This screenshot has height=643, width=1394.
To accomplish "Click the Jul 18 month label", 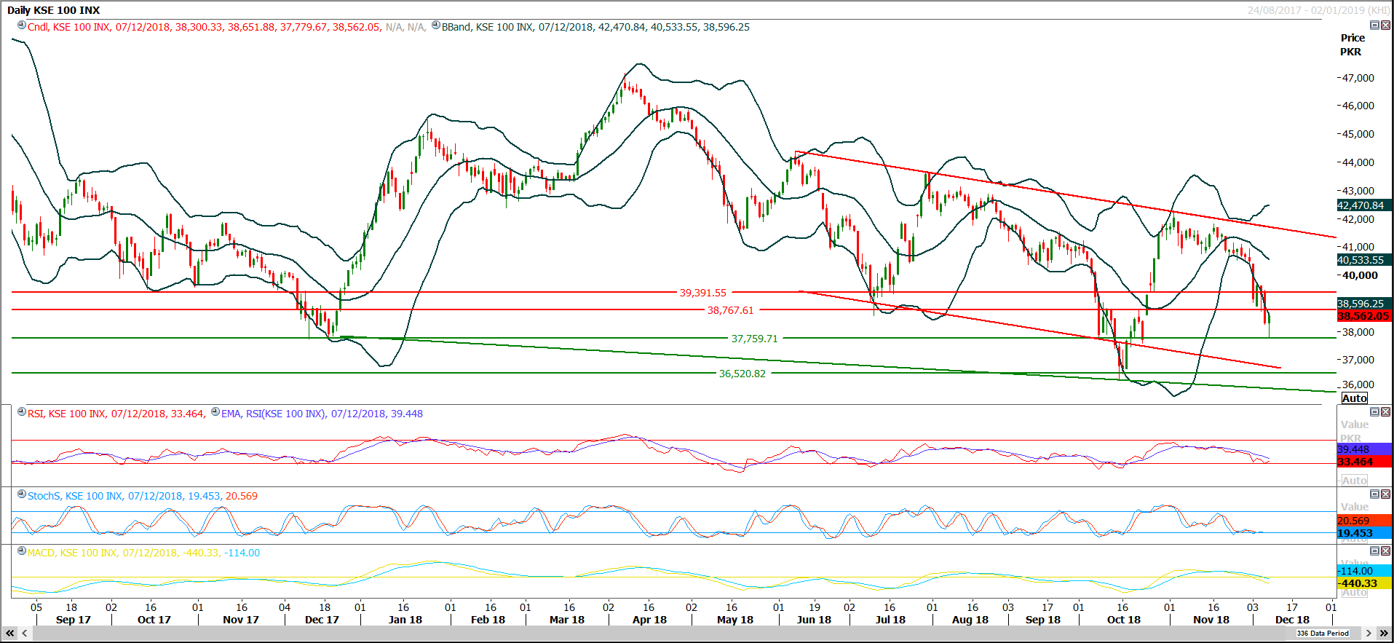I will [x=890, y=620].
